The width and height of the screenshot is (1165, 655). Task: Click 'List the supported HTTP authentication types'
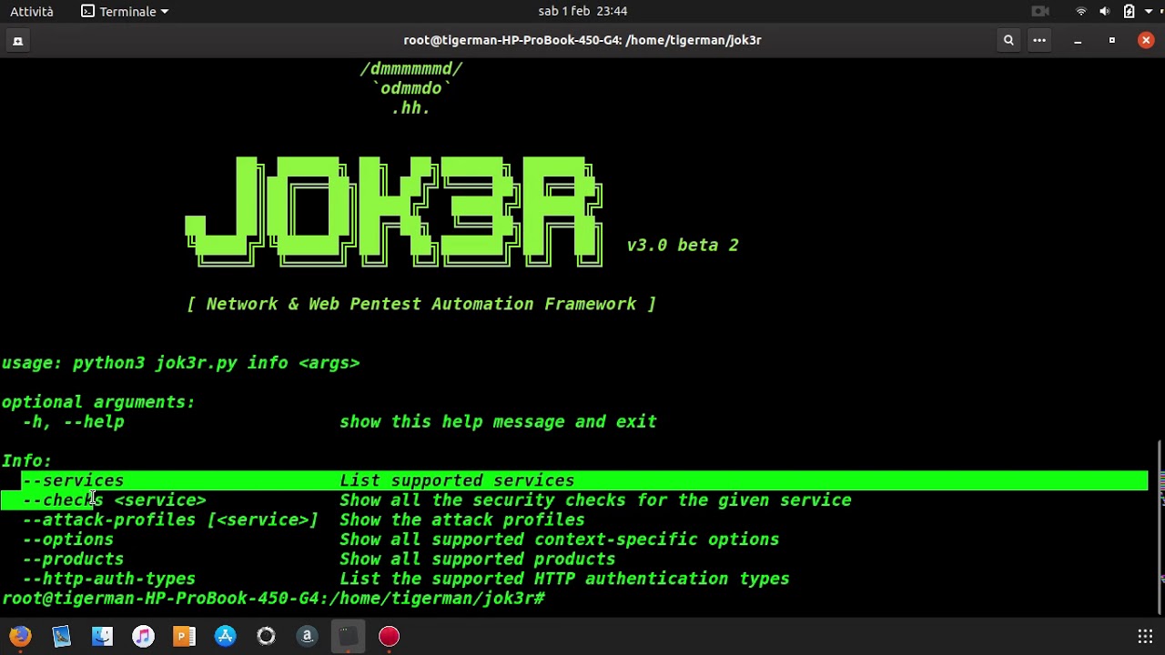pos(564,579)
